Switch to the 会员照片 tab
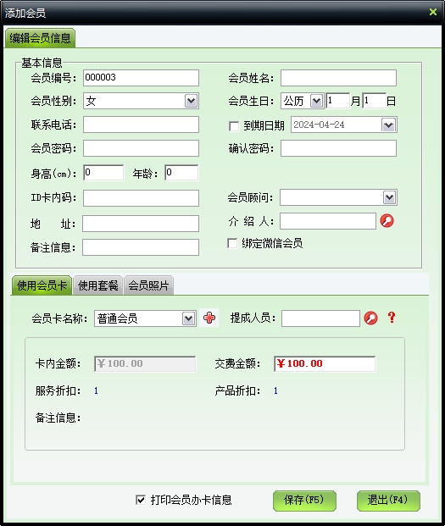445x526 pixels. point(148,285)
